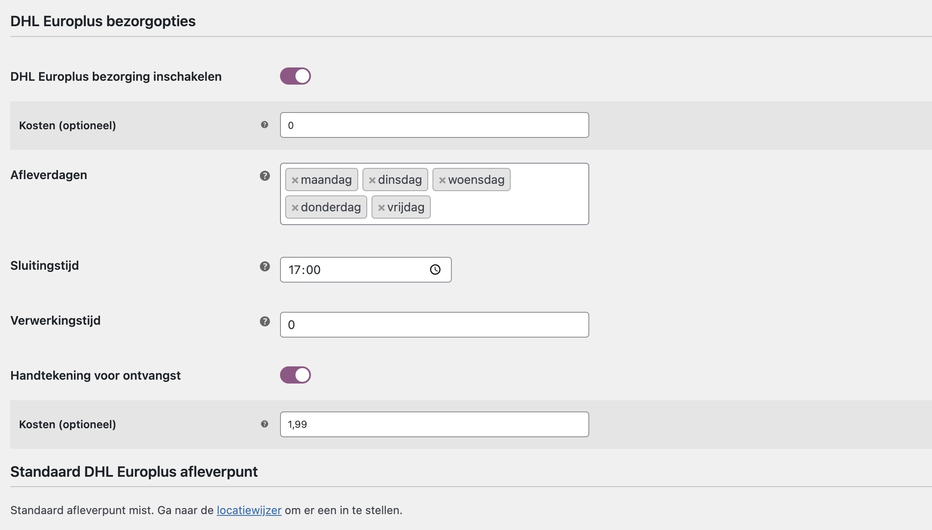Click the Kosten input showing 1,99
This screenshot has height=530, width=932.
pos(434,424)
